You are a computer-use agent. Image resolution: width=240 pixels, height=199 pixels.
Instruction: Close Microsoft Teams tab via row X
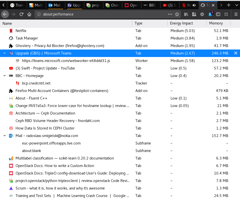(236, 53)
